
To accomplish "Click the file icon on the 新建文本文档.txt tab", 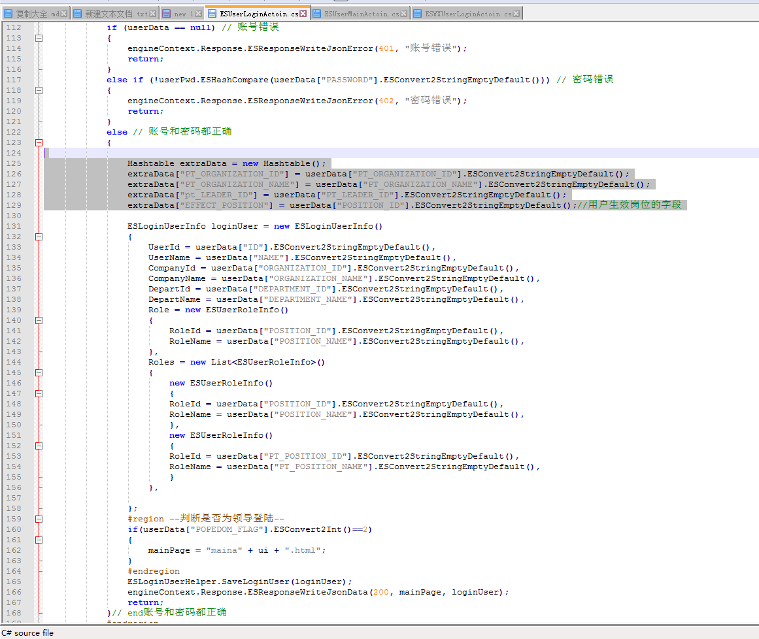I will point(77,14).
